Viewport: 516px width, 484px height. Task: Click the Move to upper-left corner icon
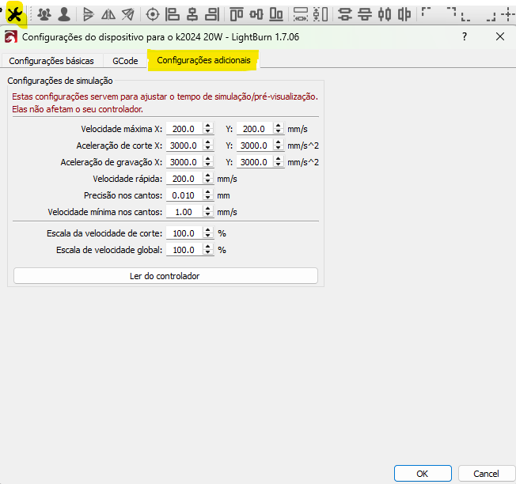pyautogui.click(x=427, y=13)
